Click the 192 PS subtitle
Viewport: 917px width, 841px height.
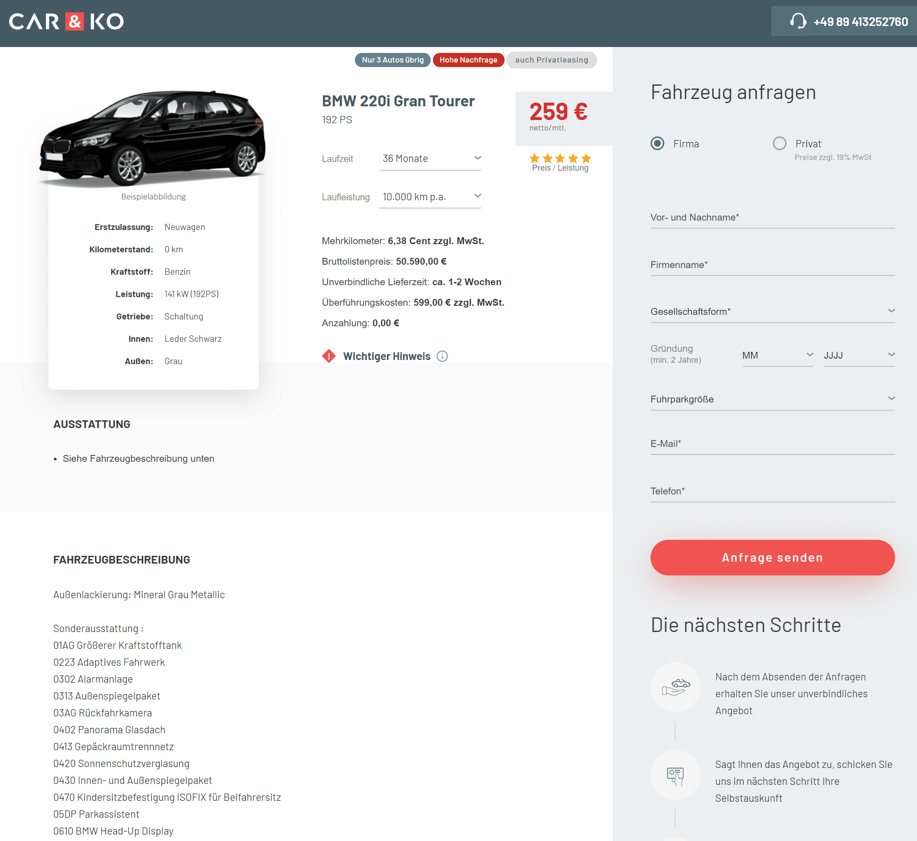[337, 120]
